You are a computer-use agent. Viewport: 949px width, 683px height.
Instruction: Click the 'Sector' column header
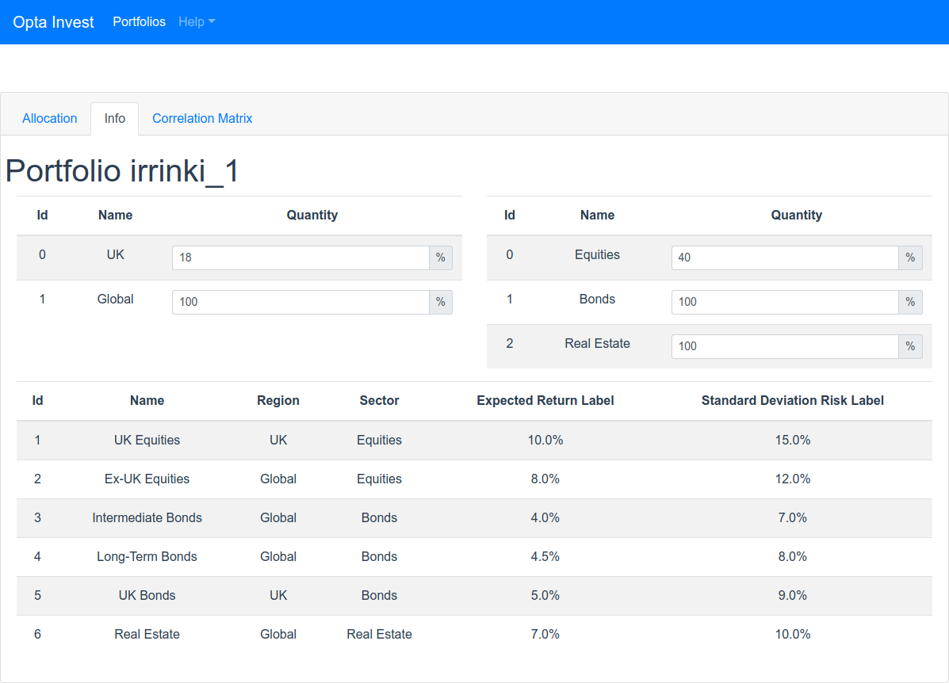click(380, 400)
